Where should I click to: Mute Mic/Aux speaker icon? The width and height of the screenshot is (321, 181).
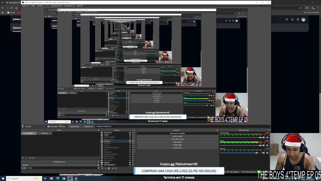(264, 145)
